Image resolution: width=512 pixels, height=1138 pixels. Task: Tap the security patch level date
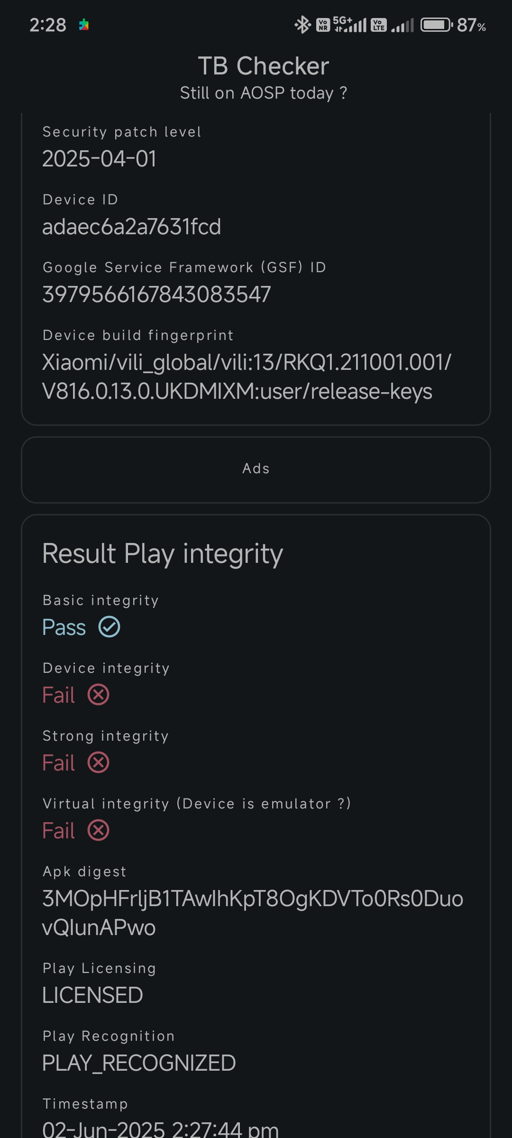(x=99, y=159)
